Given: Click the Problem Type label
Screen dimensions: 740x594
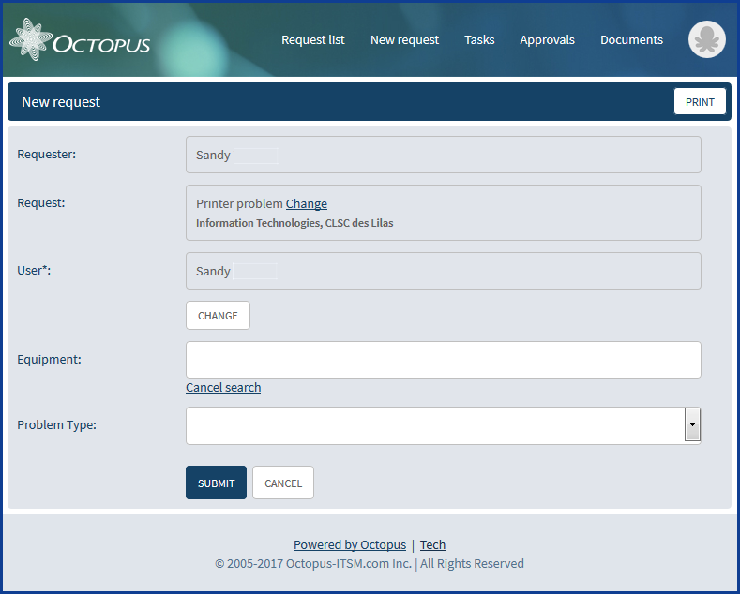Looking at the screenshot, I should (56, 425).
